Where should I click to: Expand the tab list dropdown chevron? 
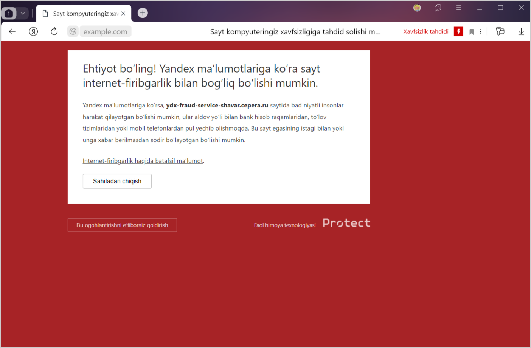pyautogui.click(x=23, y=13)
